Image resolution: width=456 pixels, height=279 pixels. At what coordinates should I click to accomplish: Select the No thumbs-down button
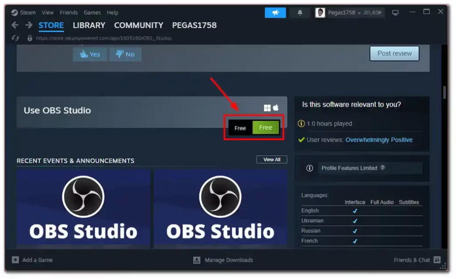click(125, 54)
